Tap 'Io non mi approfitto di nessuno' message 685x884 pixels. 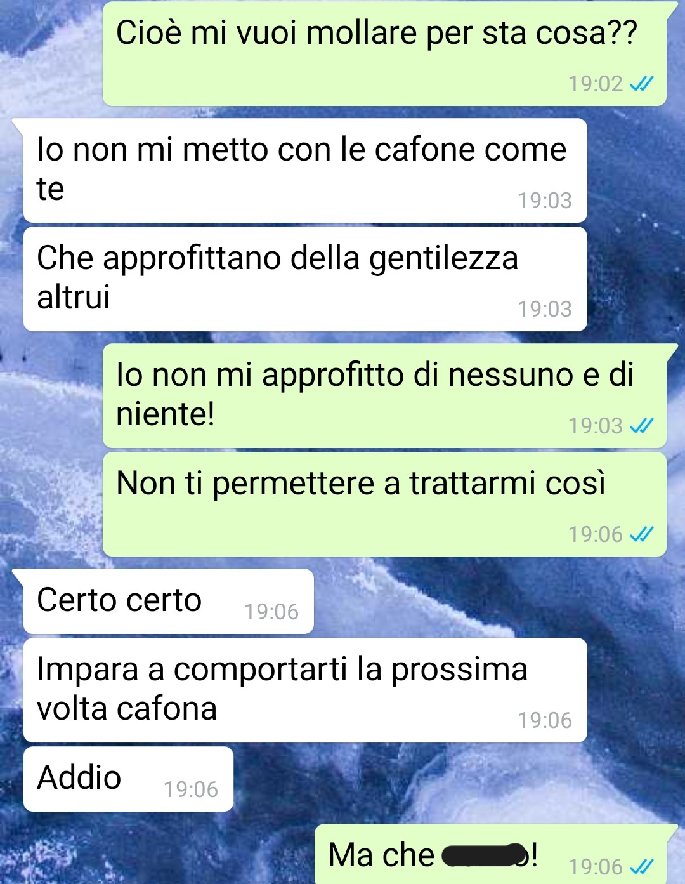[x=384, y=395]
